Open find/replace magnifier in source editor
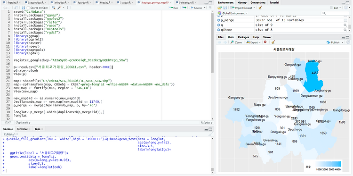This screenshot has height=176, width=353. [x=54, y=8]
